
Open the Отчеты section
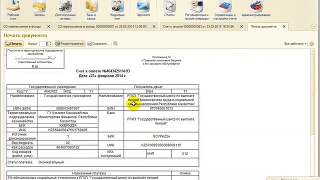point(169,9)
